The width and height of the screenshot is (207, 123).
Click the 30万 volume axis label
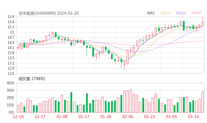tap(10, 91)
